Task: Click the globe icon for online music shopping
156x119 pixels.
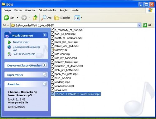Action: click(x=9, y=47)
